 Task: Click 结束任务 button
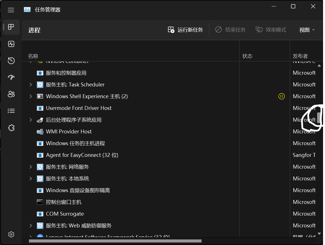pos(230,30)
